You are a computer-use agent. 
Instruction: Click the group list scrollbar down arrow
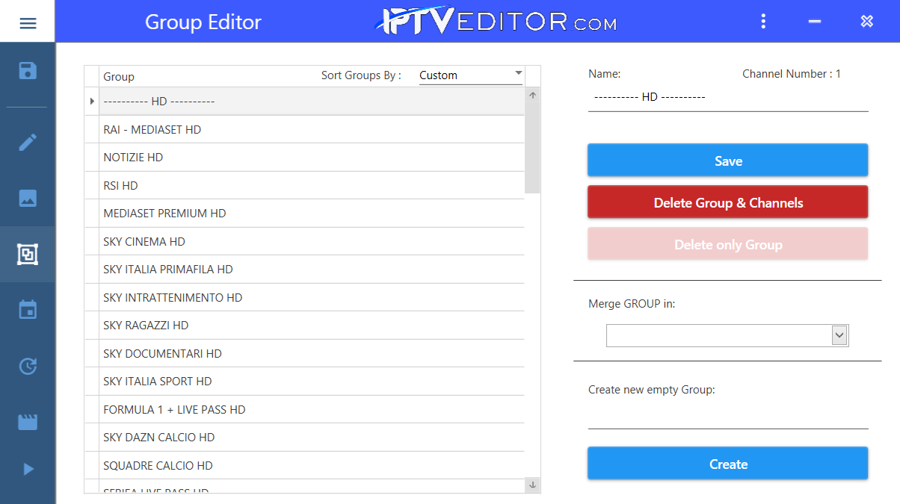click(x=533, y=485)
